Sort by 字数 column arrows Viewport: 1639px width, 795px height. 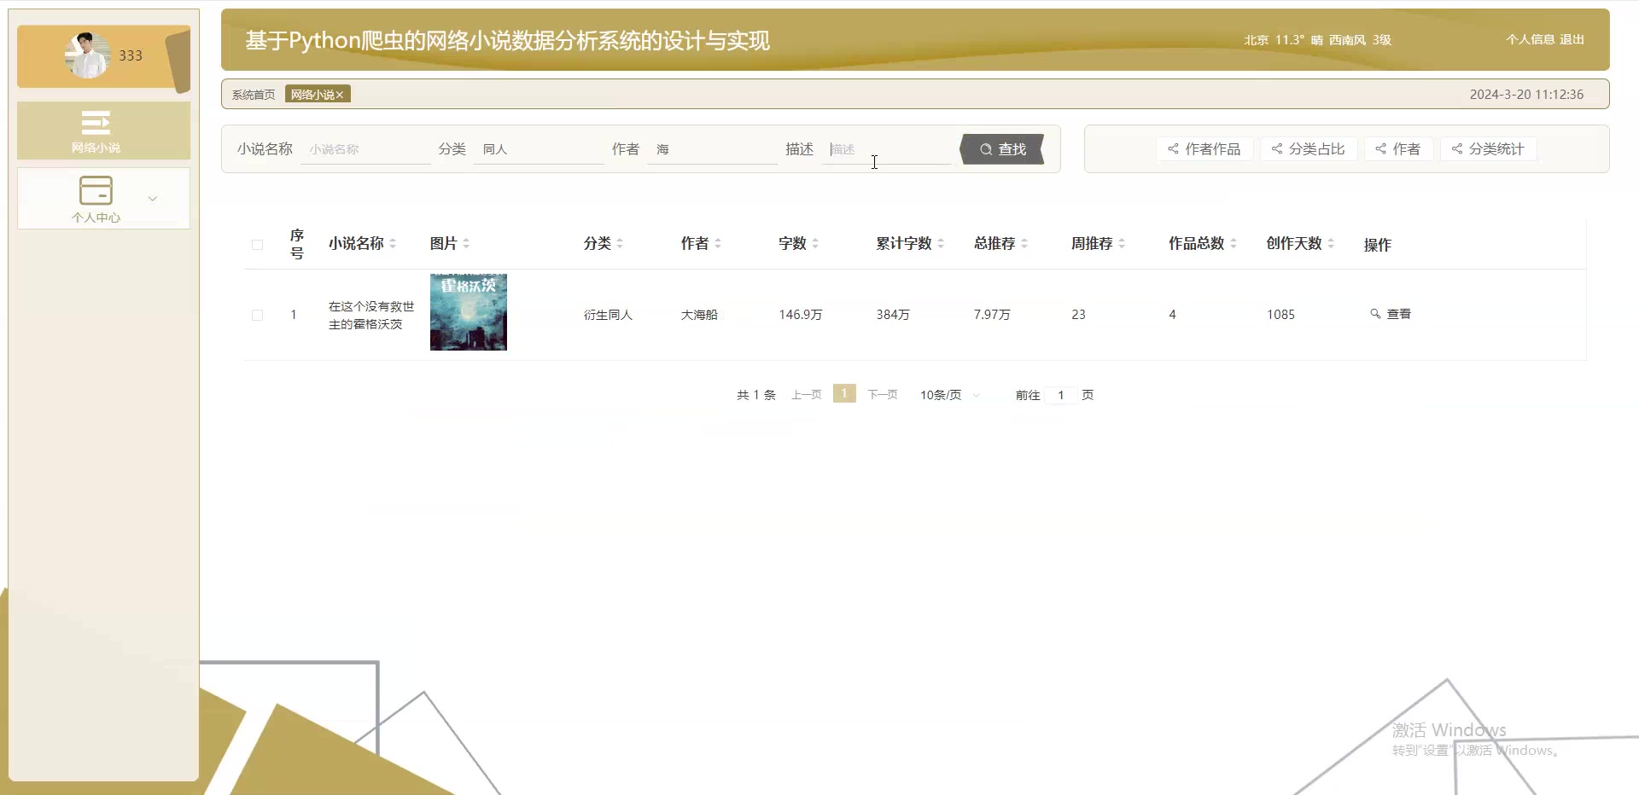[x=815, y=244]
